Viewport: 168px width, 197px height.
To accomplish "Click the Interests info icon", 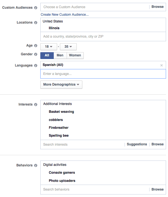I will coord(36,104).
